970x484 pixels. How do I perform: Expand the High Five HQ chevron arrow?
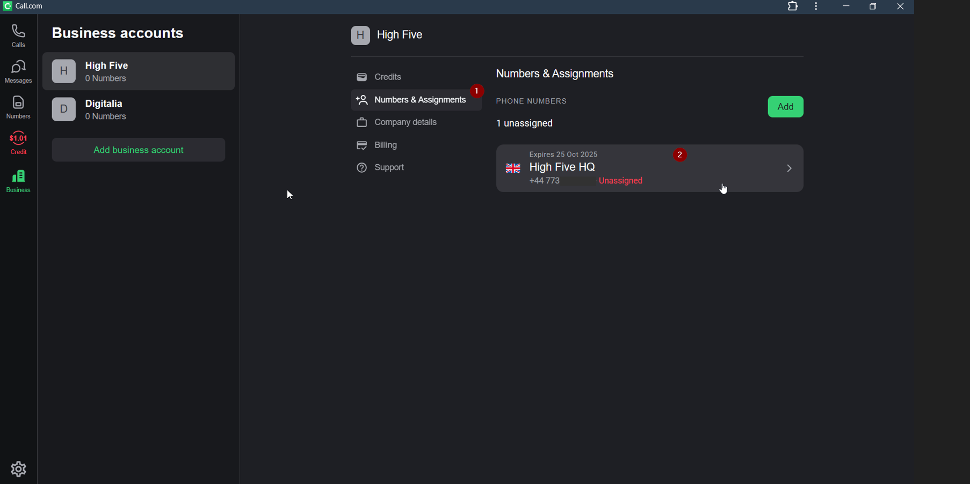pyautogui.click(x=789, y=168)
